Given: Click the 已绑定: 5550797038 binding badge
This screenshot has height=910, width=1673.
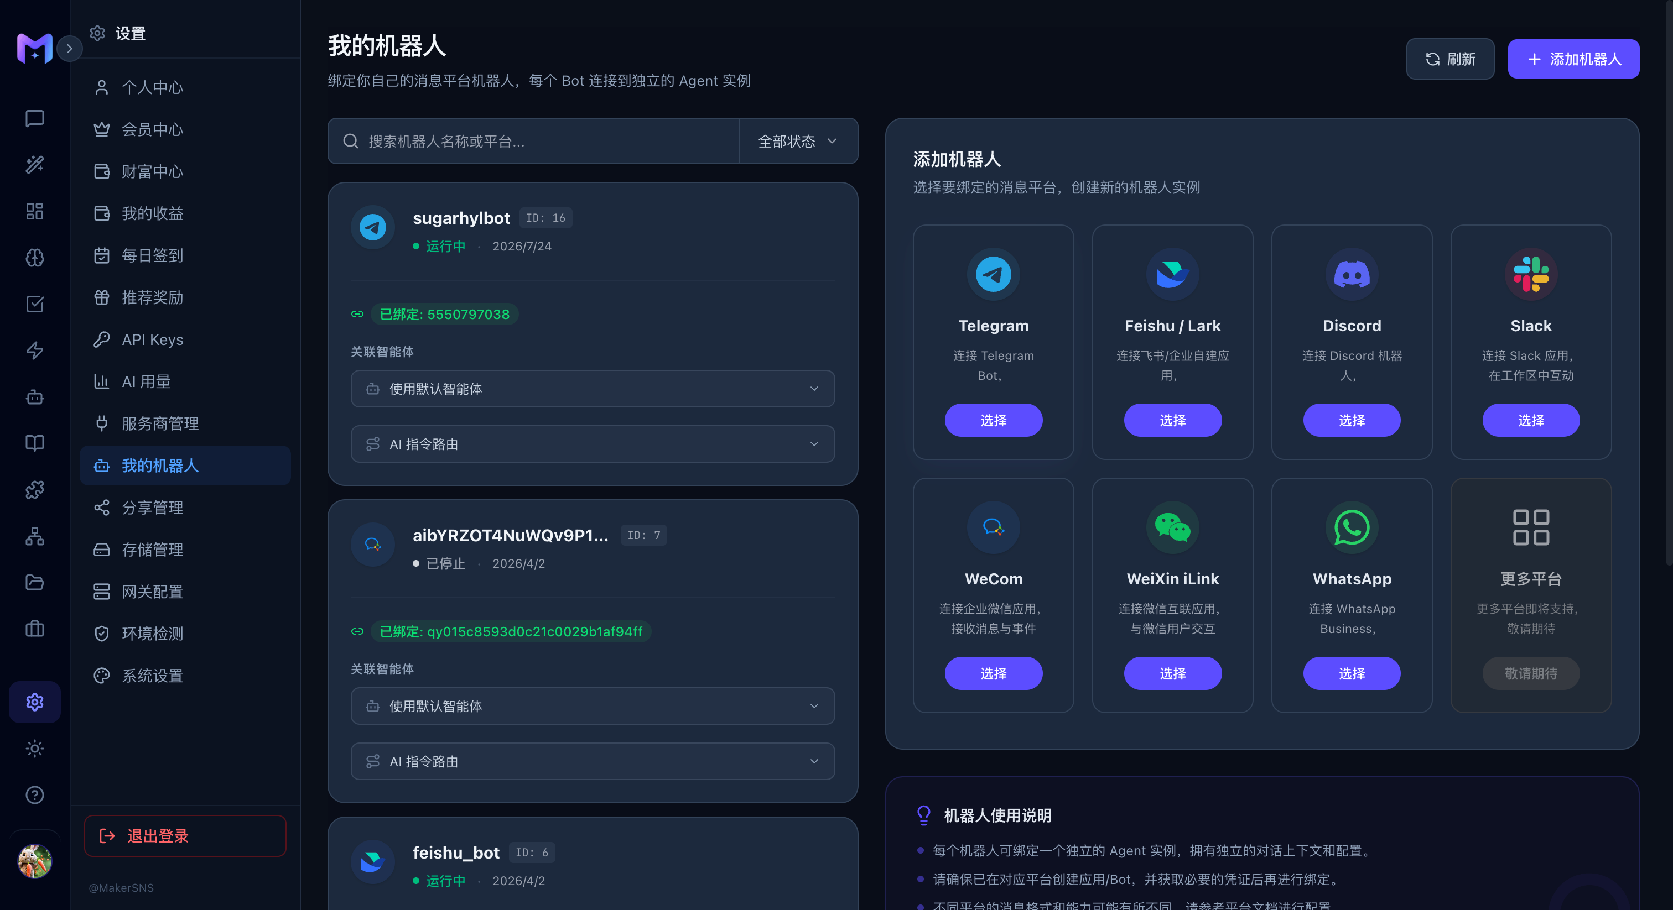Looking at the screenshot, I should coord(444,314).
